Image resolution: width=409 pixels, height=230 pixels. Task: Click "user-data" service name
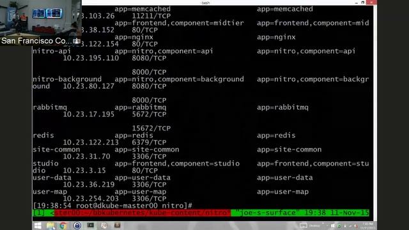tap(52, 178)
